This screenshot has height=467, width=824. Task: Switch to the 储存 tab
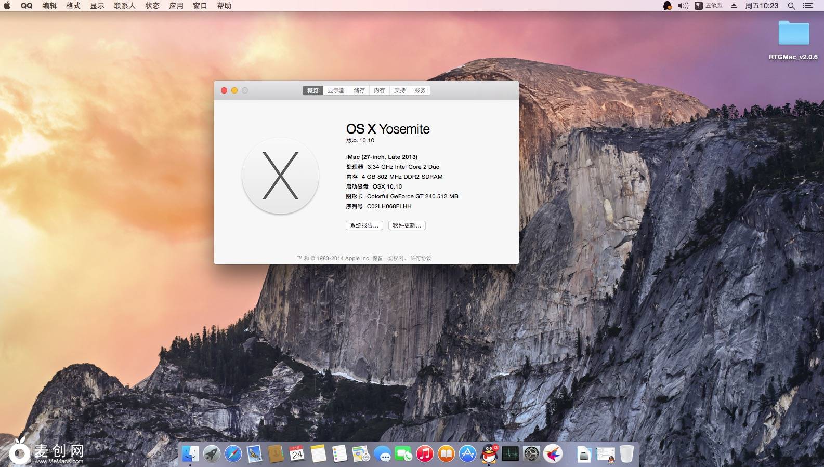click(359, 90)
